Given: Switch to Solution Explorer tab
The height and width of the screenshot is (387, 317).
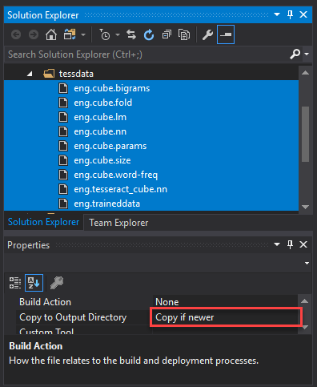Looking at the screenshot, I should pos(43,222).
